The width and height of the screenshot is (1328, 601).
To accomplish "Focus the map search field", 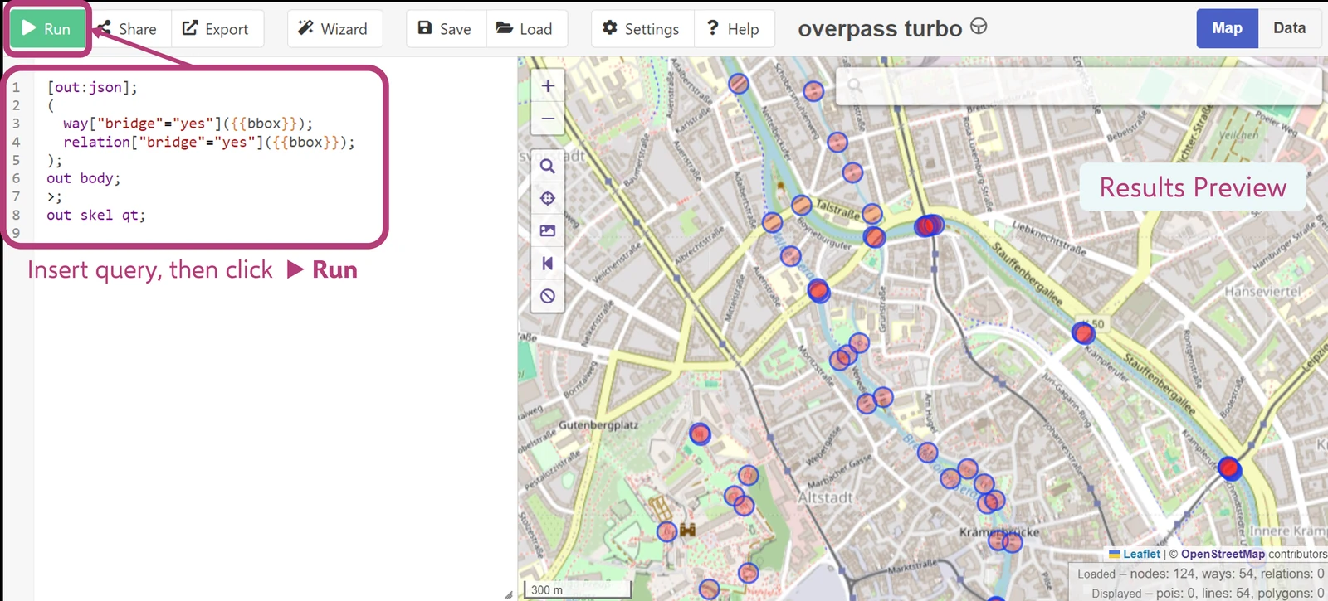I will click(x=1078, y=85).
